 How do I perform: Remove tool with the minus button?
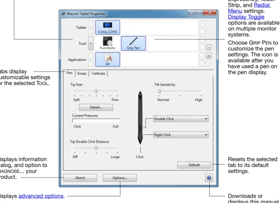(x=208, y=47)
